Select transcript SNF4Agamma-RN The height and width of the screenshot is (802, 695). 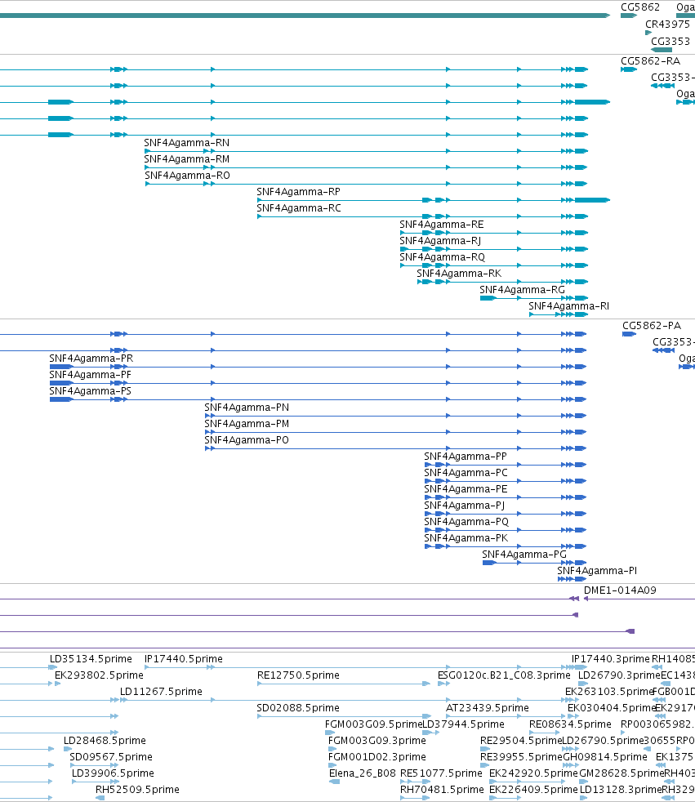tap(186, 143)
